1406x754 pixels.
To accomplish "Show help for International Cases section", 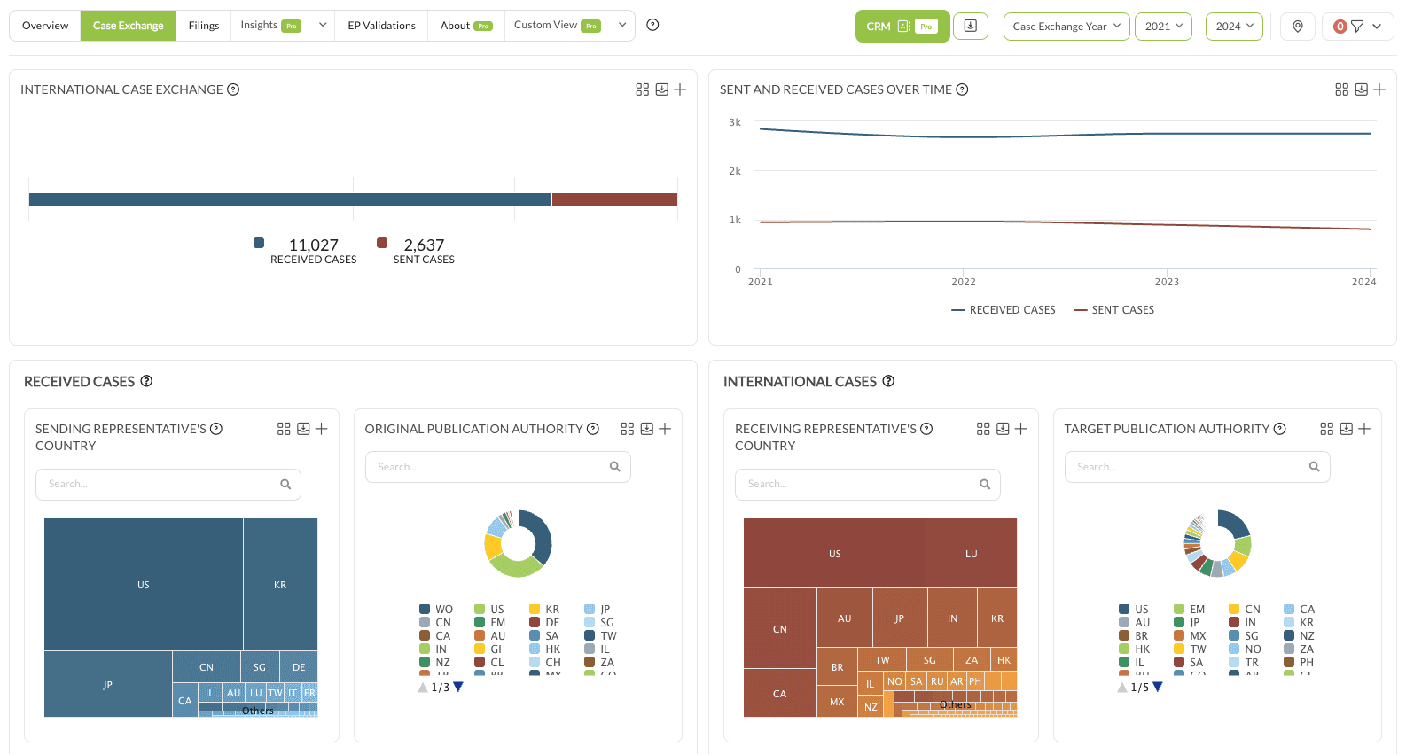I will click(888, 381).
